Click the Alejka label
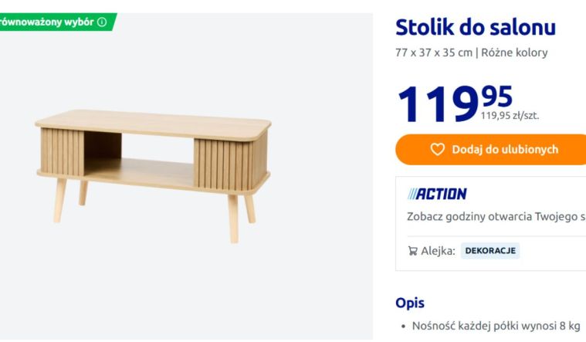The image size is (586, 342). point(438,251)
